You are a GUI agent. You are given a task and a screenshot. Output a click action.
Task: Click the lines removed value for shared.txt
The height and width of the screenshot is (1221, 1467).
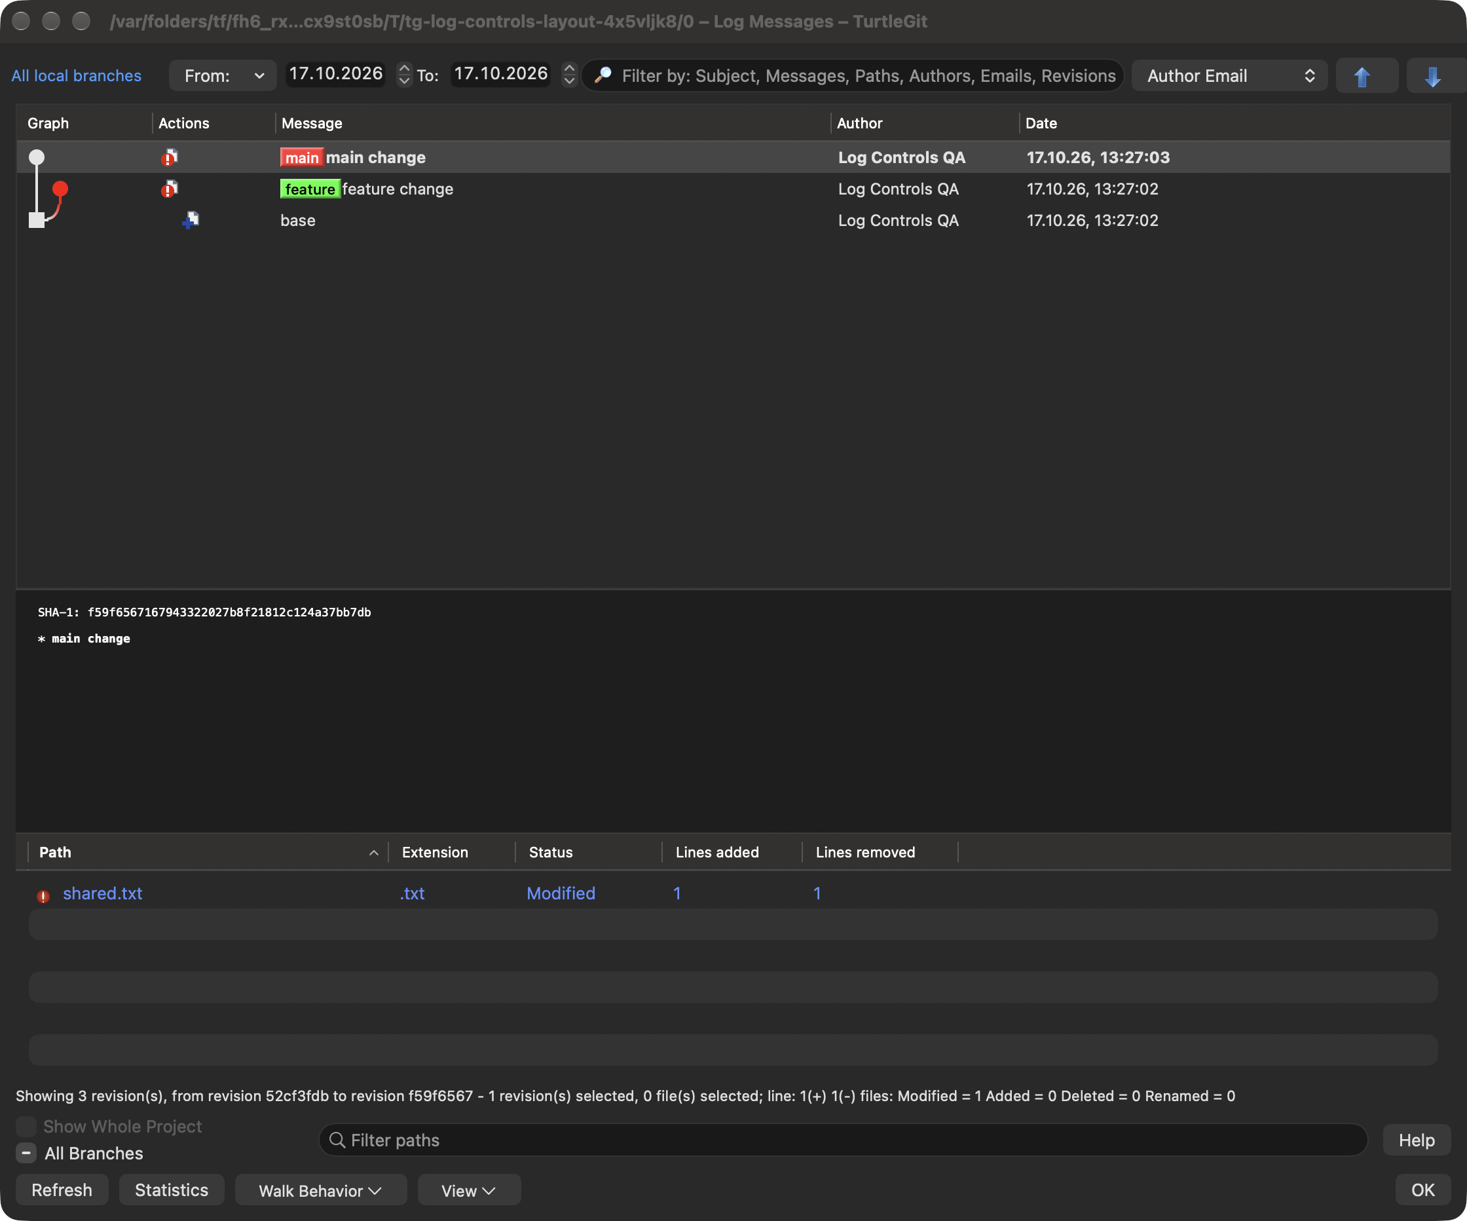click(817, 893)
